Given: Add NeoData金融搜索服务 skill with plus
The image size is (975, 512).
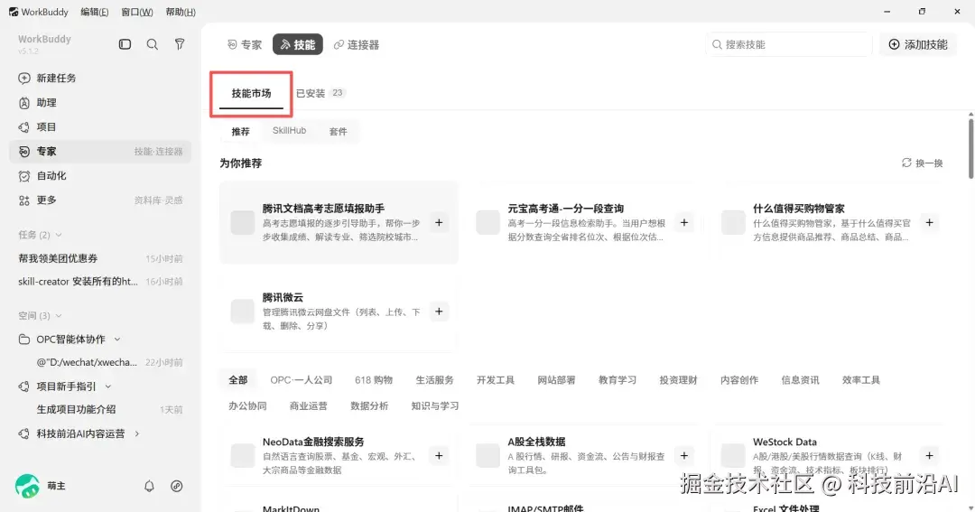Looking at the screenshot, I should pyautogui.click(x=439, y=456).
